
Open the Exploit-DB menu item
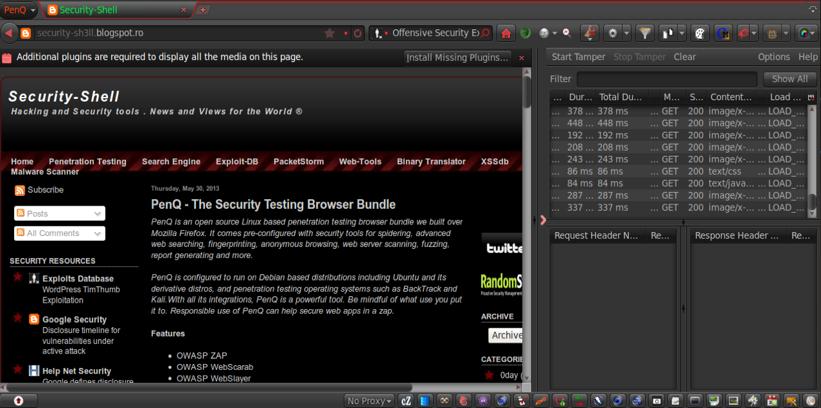(x=237, y=162)
